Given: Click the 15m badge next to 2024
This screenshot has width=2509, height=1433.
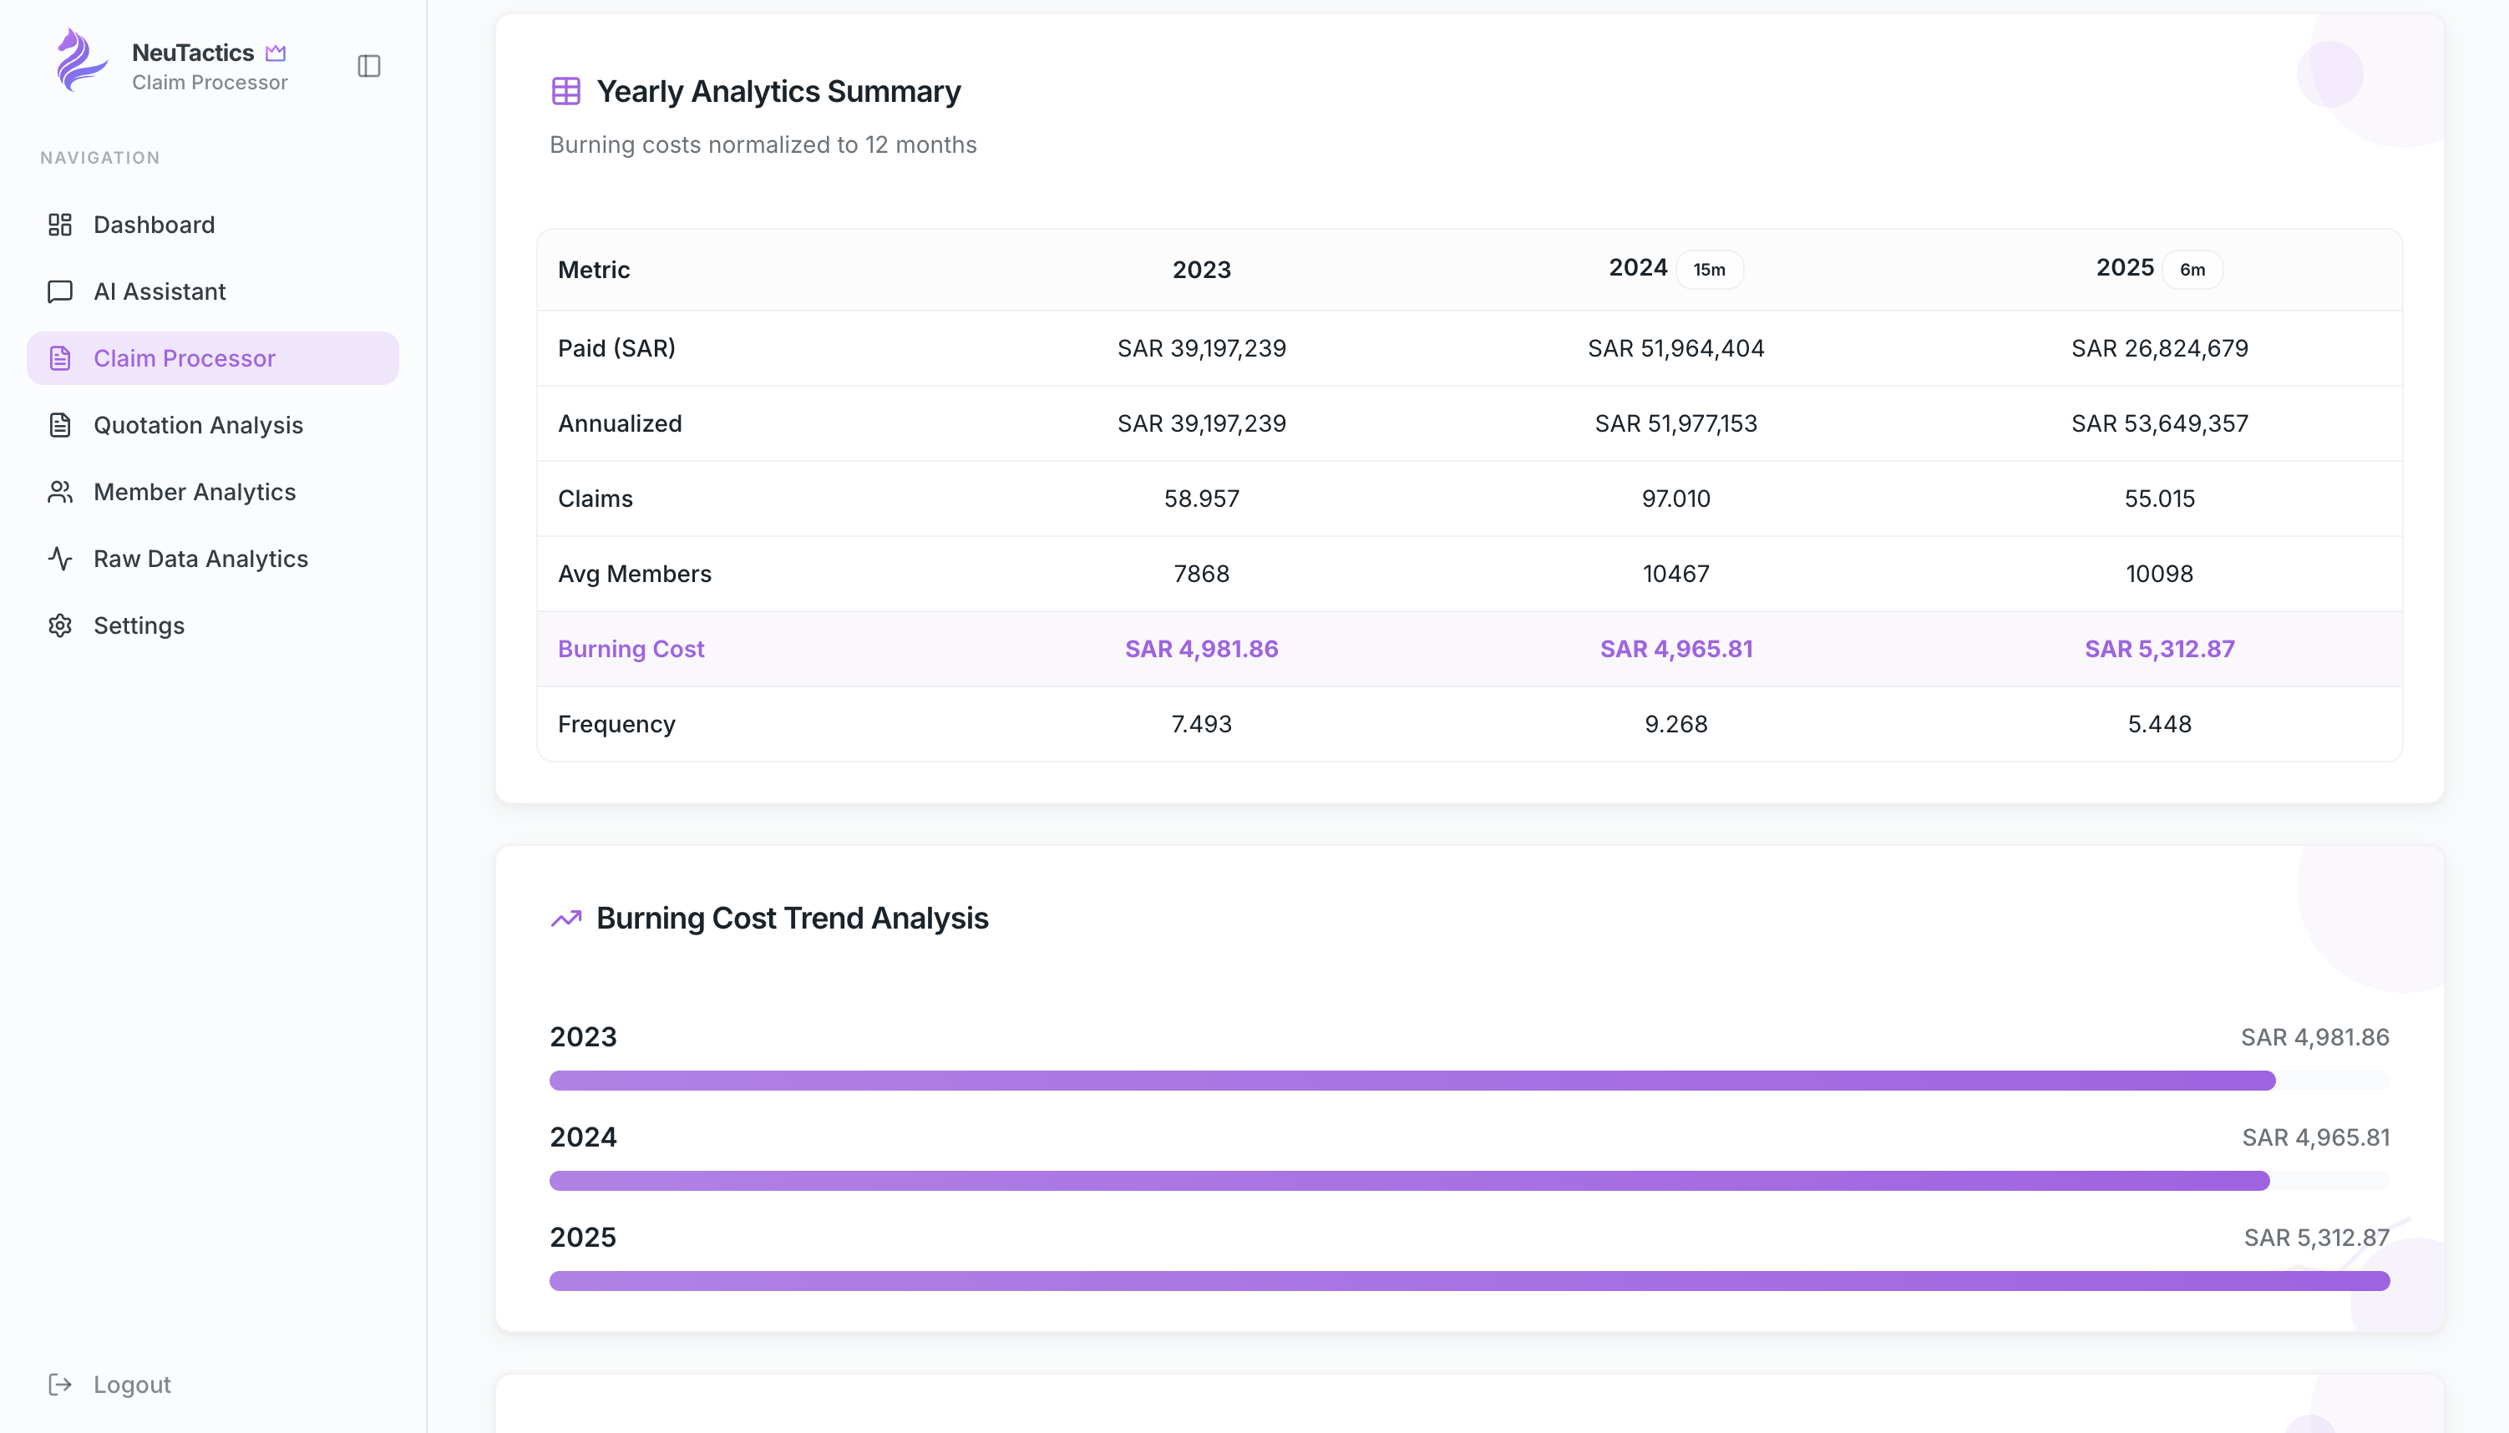Looking at the screenshot, I should click(1709, 270).
